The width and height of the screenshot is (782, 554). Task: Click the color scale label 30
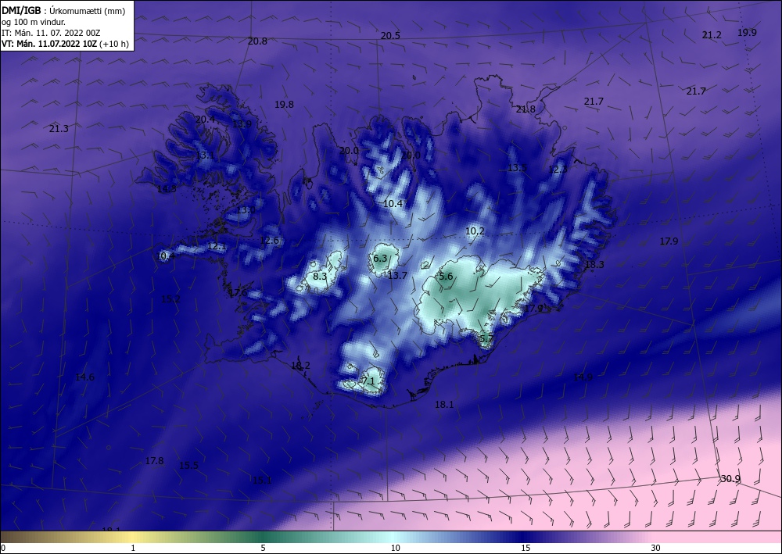656,549
